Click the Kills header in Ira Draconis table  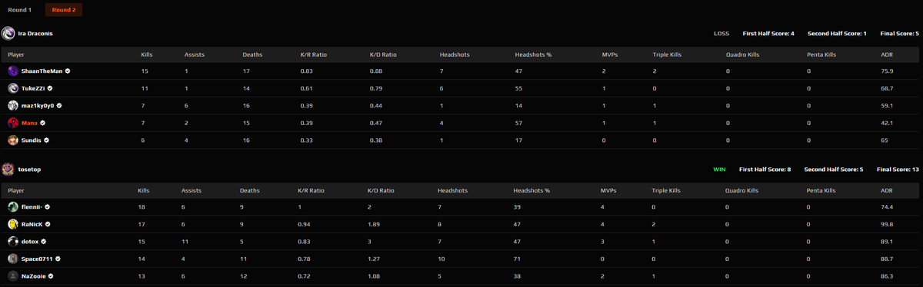click(147, 54)
